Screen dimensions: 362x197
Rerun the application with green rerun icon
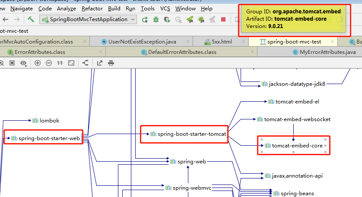pyautogui.click(x=145, y=19)
